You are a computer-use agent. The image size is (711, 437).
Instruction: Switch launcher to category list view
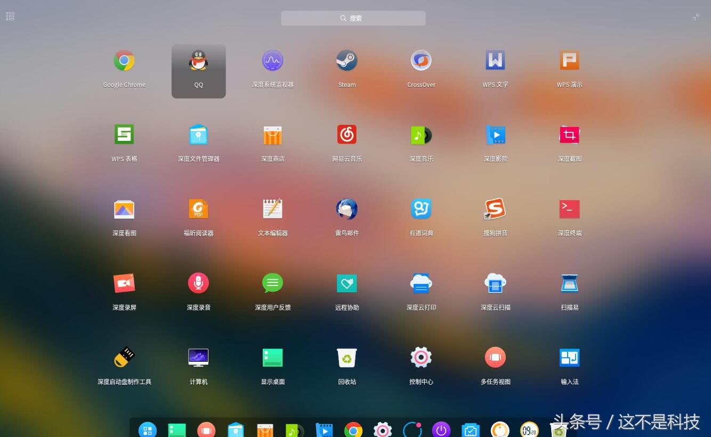coord(10,17)
